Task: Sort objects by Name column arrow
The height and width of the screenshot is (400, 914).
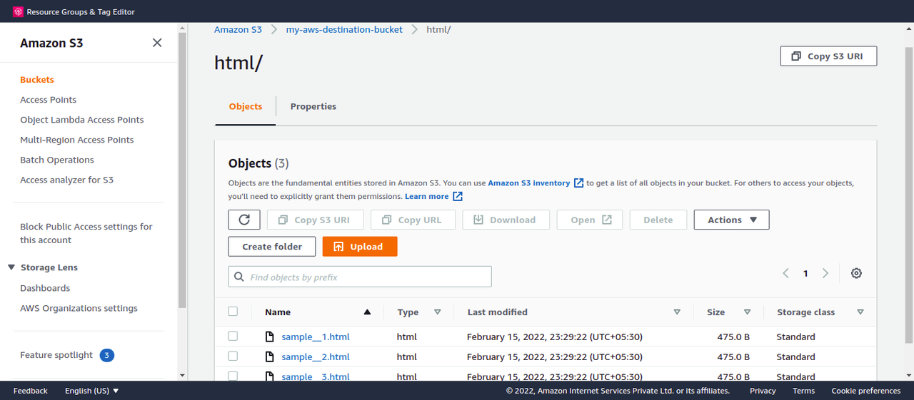Action: [x=367, y=312]
